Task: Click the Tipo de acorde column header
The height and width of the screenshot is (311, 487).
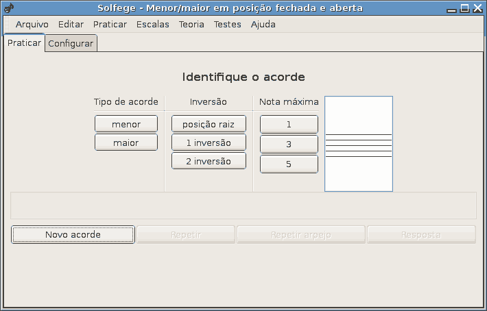Action: (126, 101)
